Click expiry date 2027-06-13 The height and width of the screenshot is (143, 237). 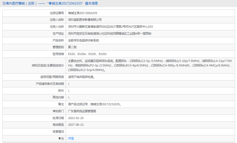76,125
